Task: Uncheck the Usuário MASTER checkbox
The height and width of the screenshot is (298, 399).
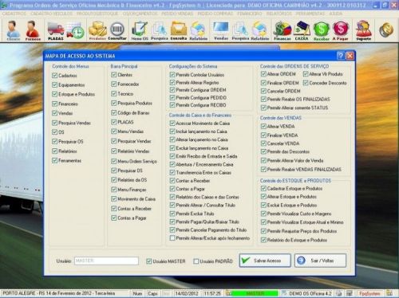Action: click(x=149, y=261)
